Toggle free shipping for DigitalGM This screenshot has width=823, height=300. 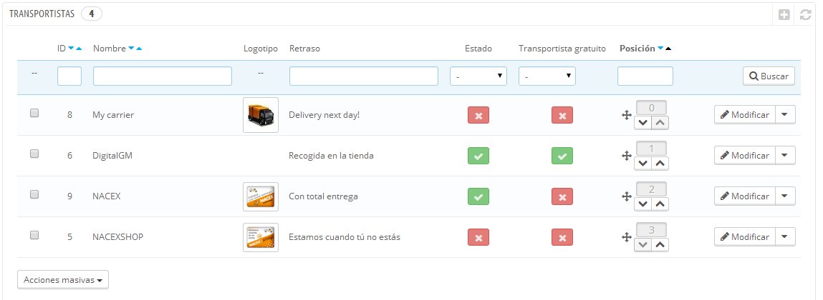562,156
